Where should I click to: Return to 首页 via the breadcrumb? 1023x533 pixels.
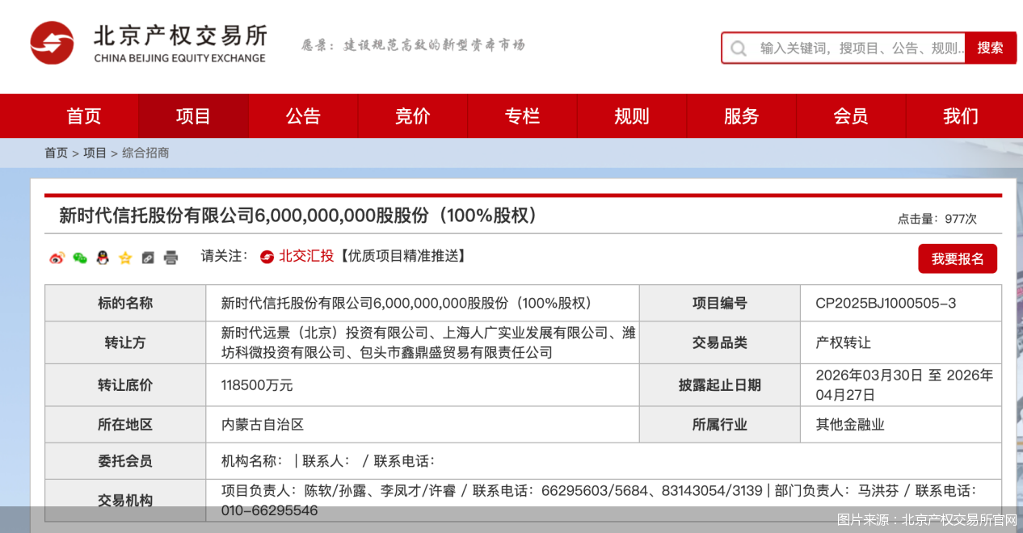click(56, 153)
